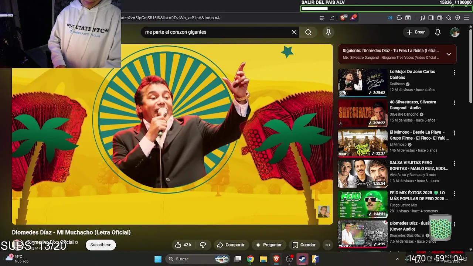
Task: Open Brave Leo AI sparkle icon
Action: [449, 18]
